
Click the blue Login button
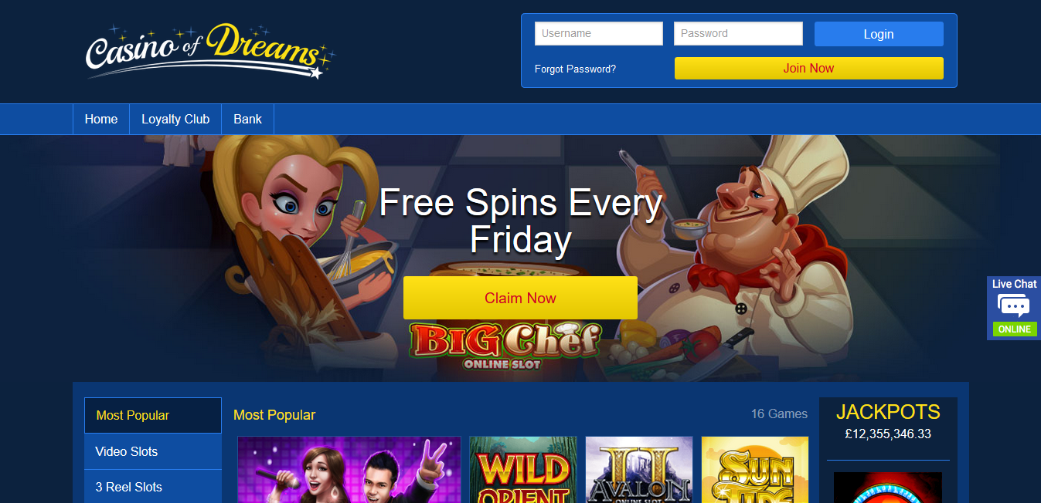click(x=879, y=34)
